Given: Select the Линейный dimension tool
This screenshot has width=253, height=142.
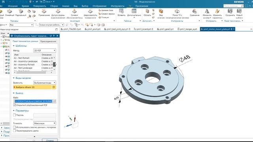Looking at the screenshot, I should pyautogui.click(x=9, y=13).
